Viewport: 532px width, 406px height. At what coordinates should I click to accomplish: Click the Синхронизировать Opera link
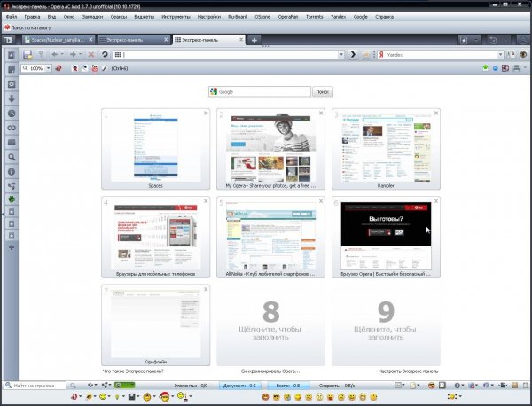270,371
